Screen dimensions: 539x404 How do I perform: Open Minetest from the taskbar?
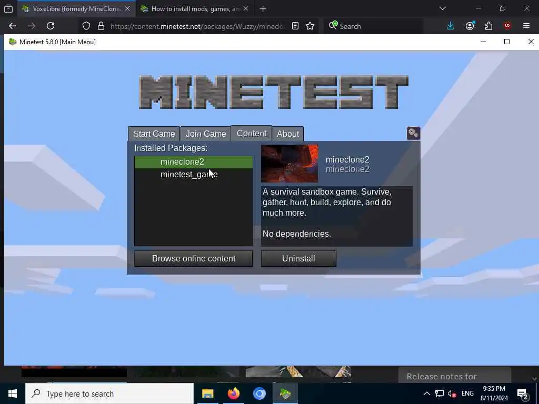(285, 393)
